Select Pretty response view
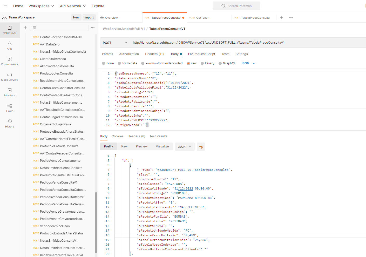The height and width of the screenshot is (257, 366). (109, 146)
